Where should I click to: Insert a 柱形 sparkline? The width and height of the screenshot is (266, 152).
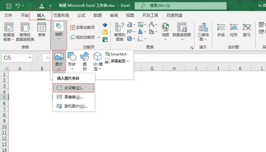pyautogui.click(x=234, y=30)
